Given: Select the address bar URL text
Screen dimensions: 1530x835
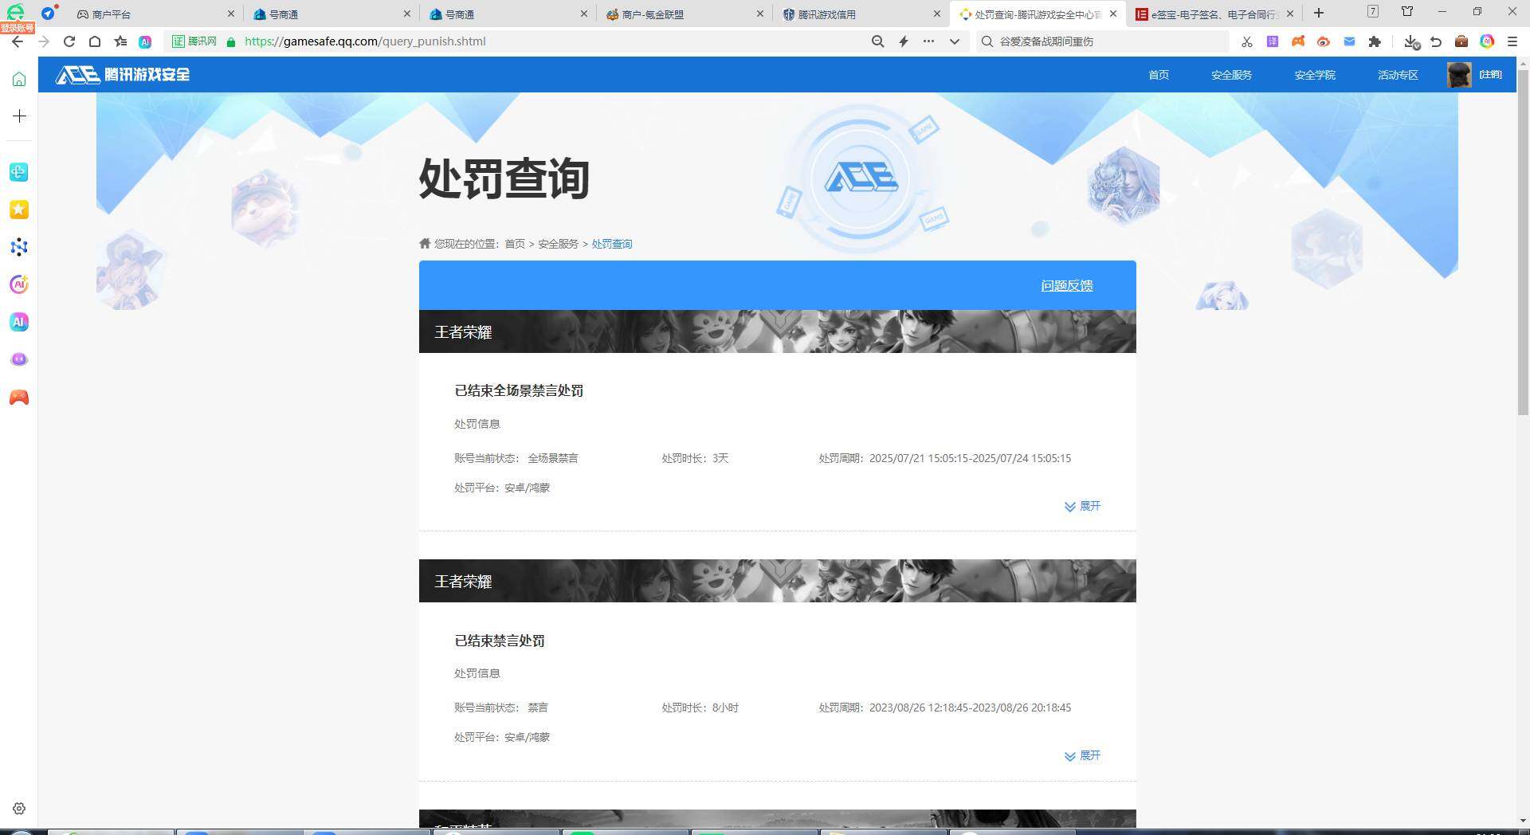Looking at the screenshot, I should [x=365, y=41].
